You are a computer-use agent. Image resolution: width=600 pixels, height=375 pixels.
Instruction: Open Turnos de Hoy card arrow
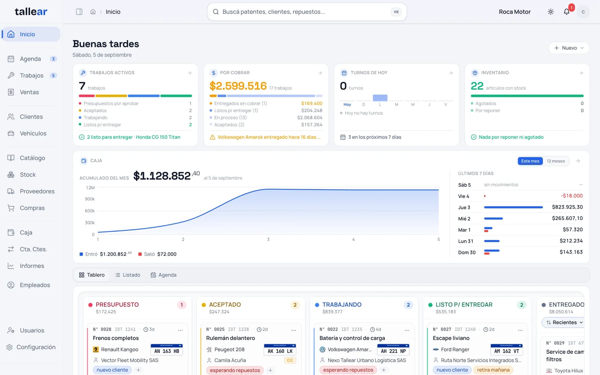[x=451, y=73]
